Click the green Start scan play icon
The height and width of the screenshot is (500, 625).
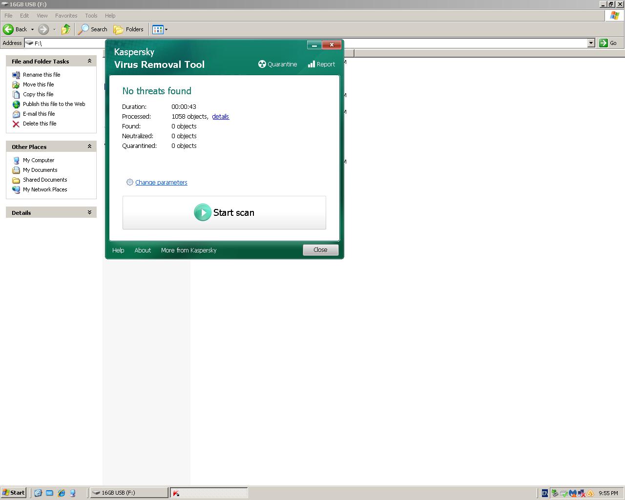click(203, 212)
